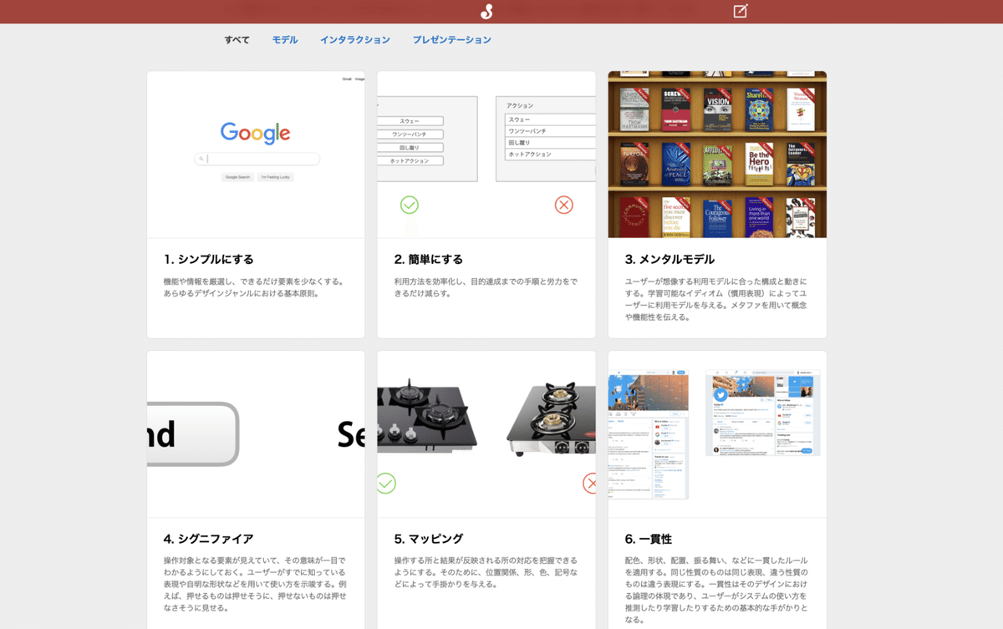Viewport: 1003px width, 629px height.
Task: Select the description starting 配色、形状、配置
Action: 716,590
